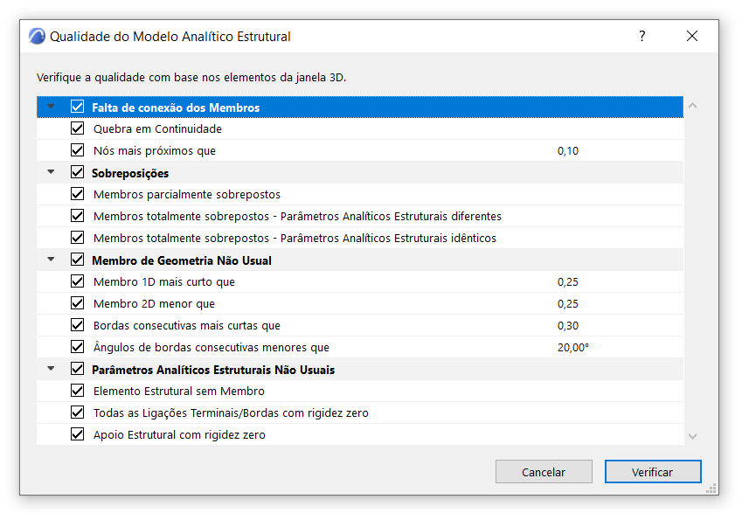Uncheck the Quebra em Continuidade checkbox
The width and height of the screenshot is (742, 513).
click(78, 128)
